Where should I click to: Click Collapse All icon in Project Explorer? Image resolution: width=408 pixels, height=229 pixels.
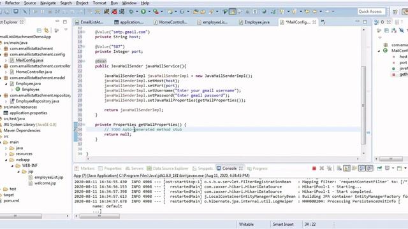point(39,31)
